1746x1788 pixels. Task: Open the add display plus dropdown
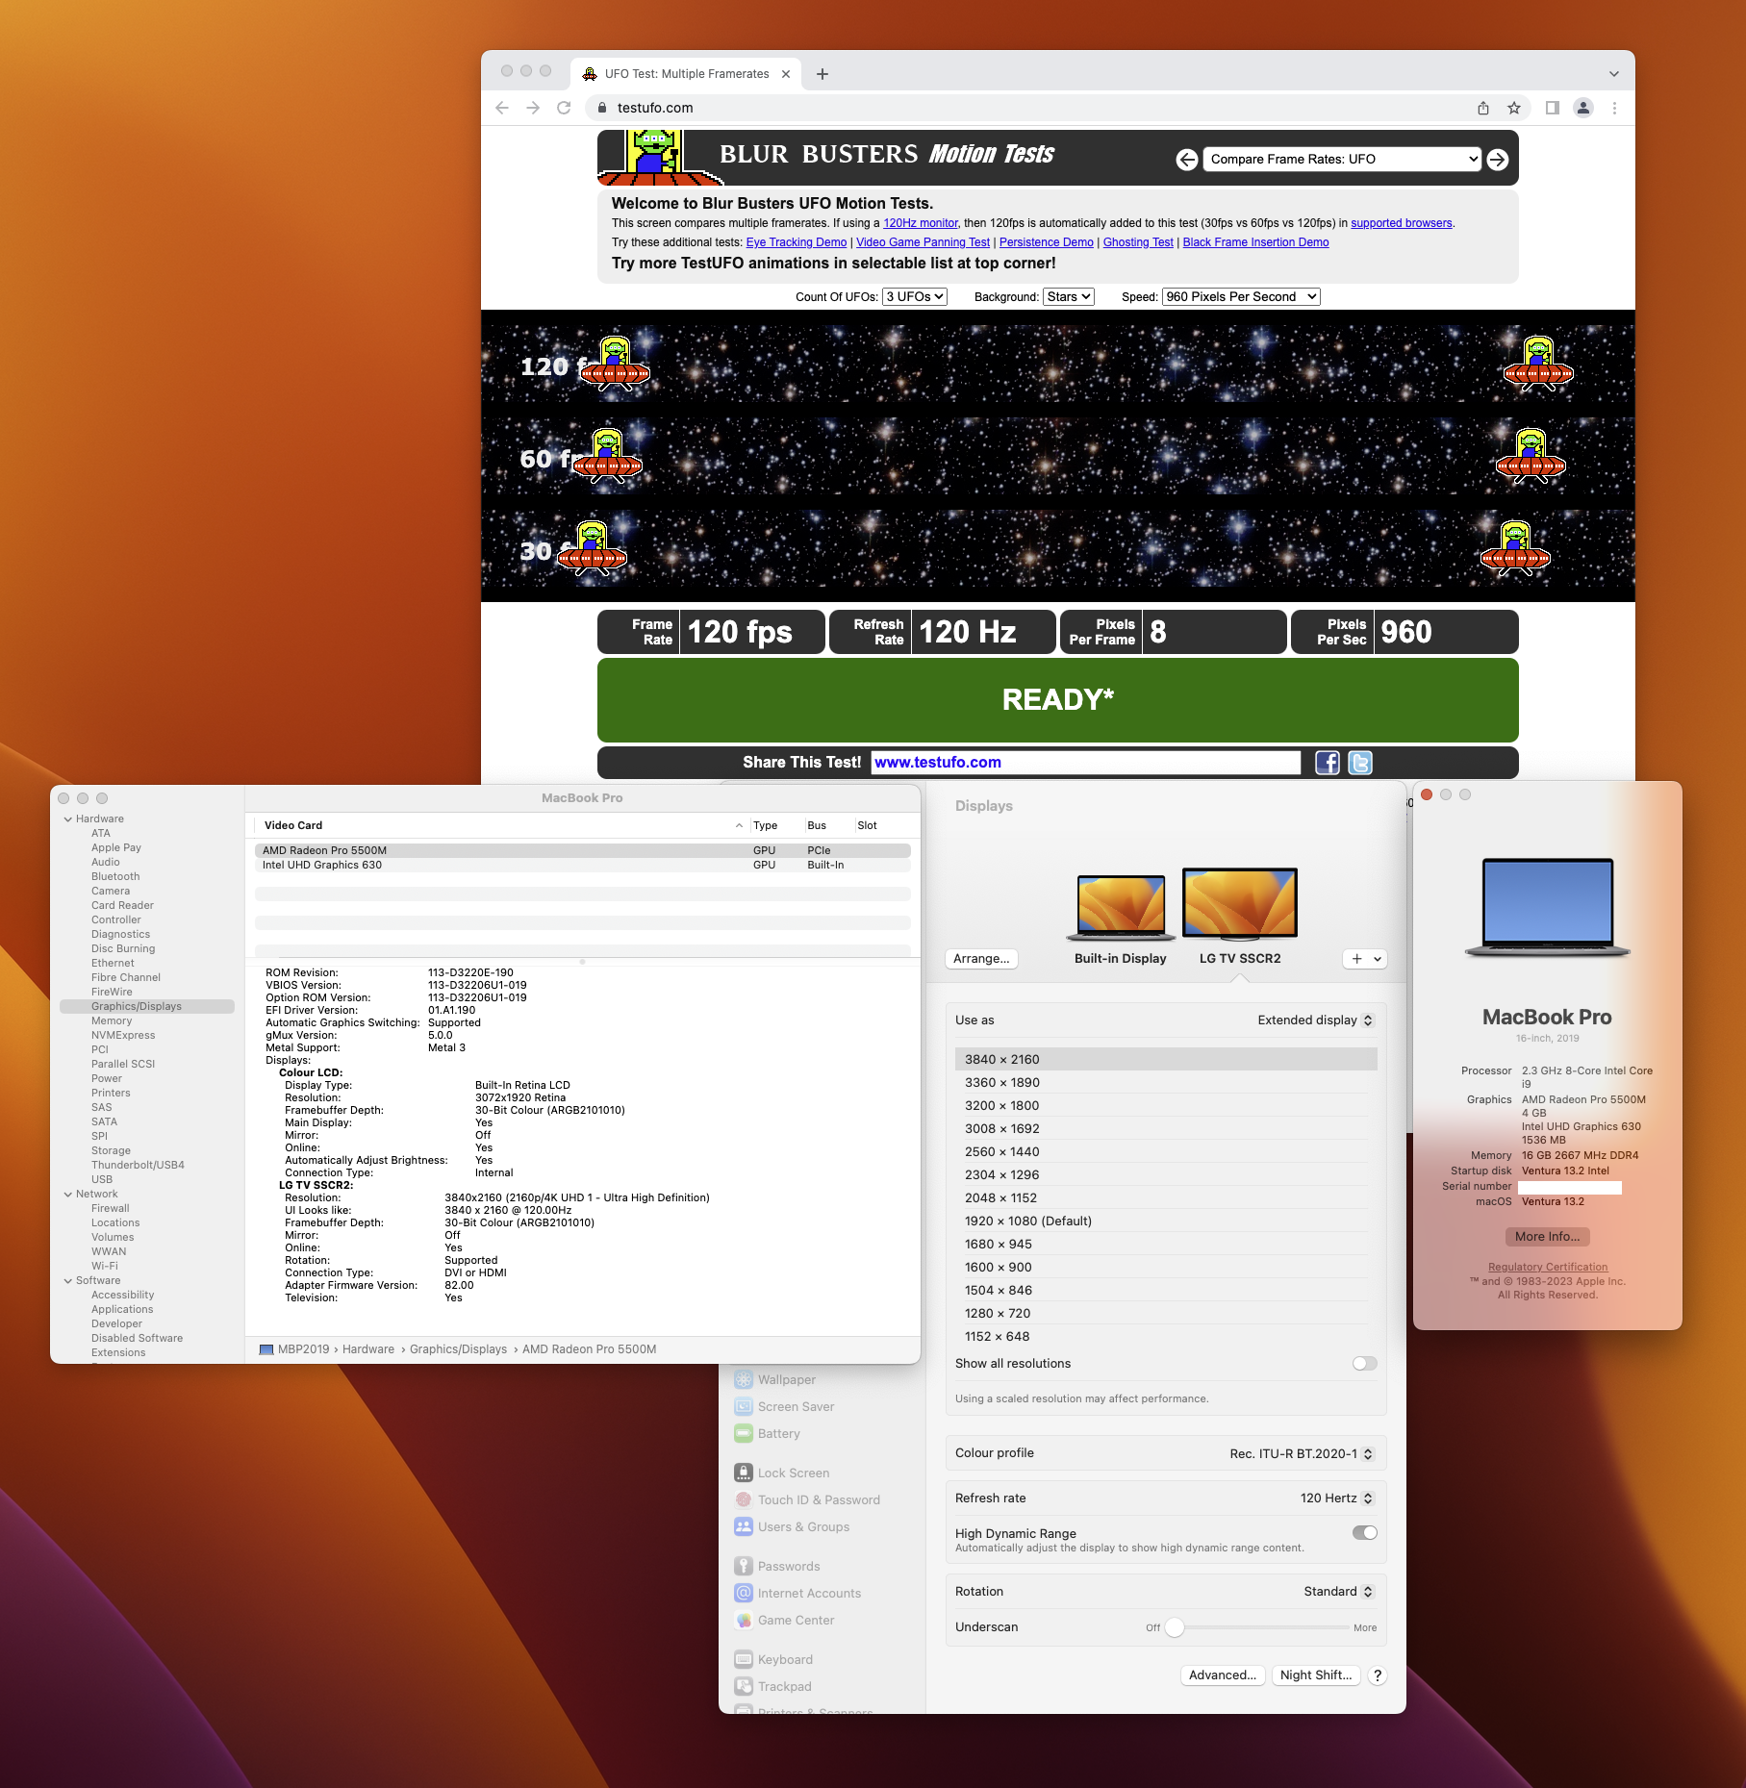(1365, 959)
